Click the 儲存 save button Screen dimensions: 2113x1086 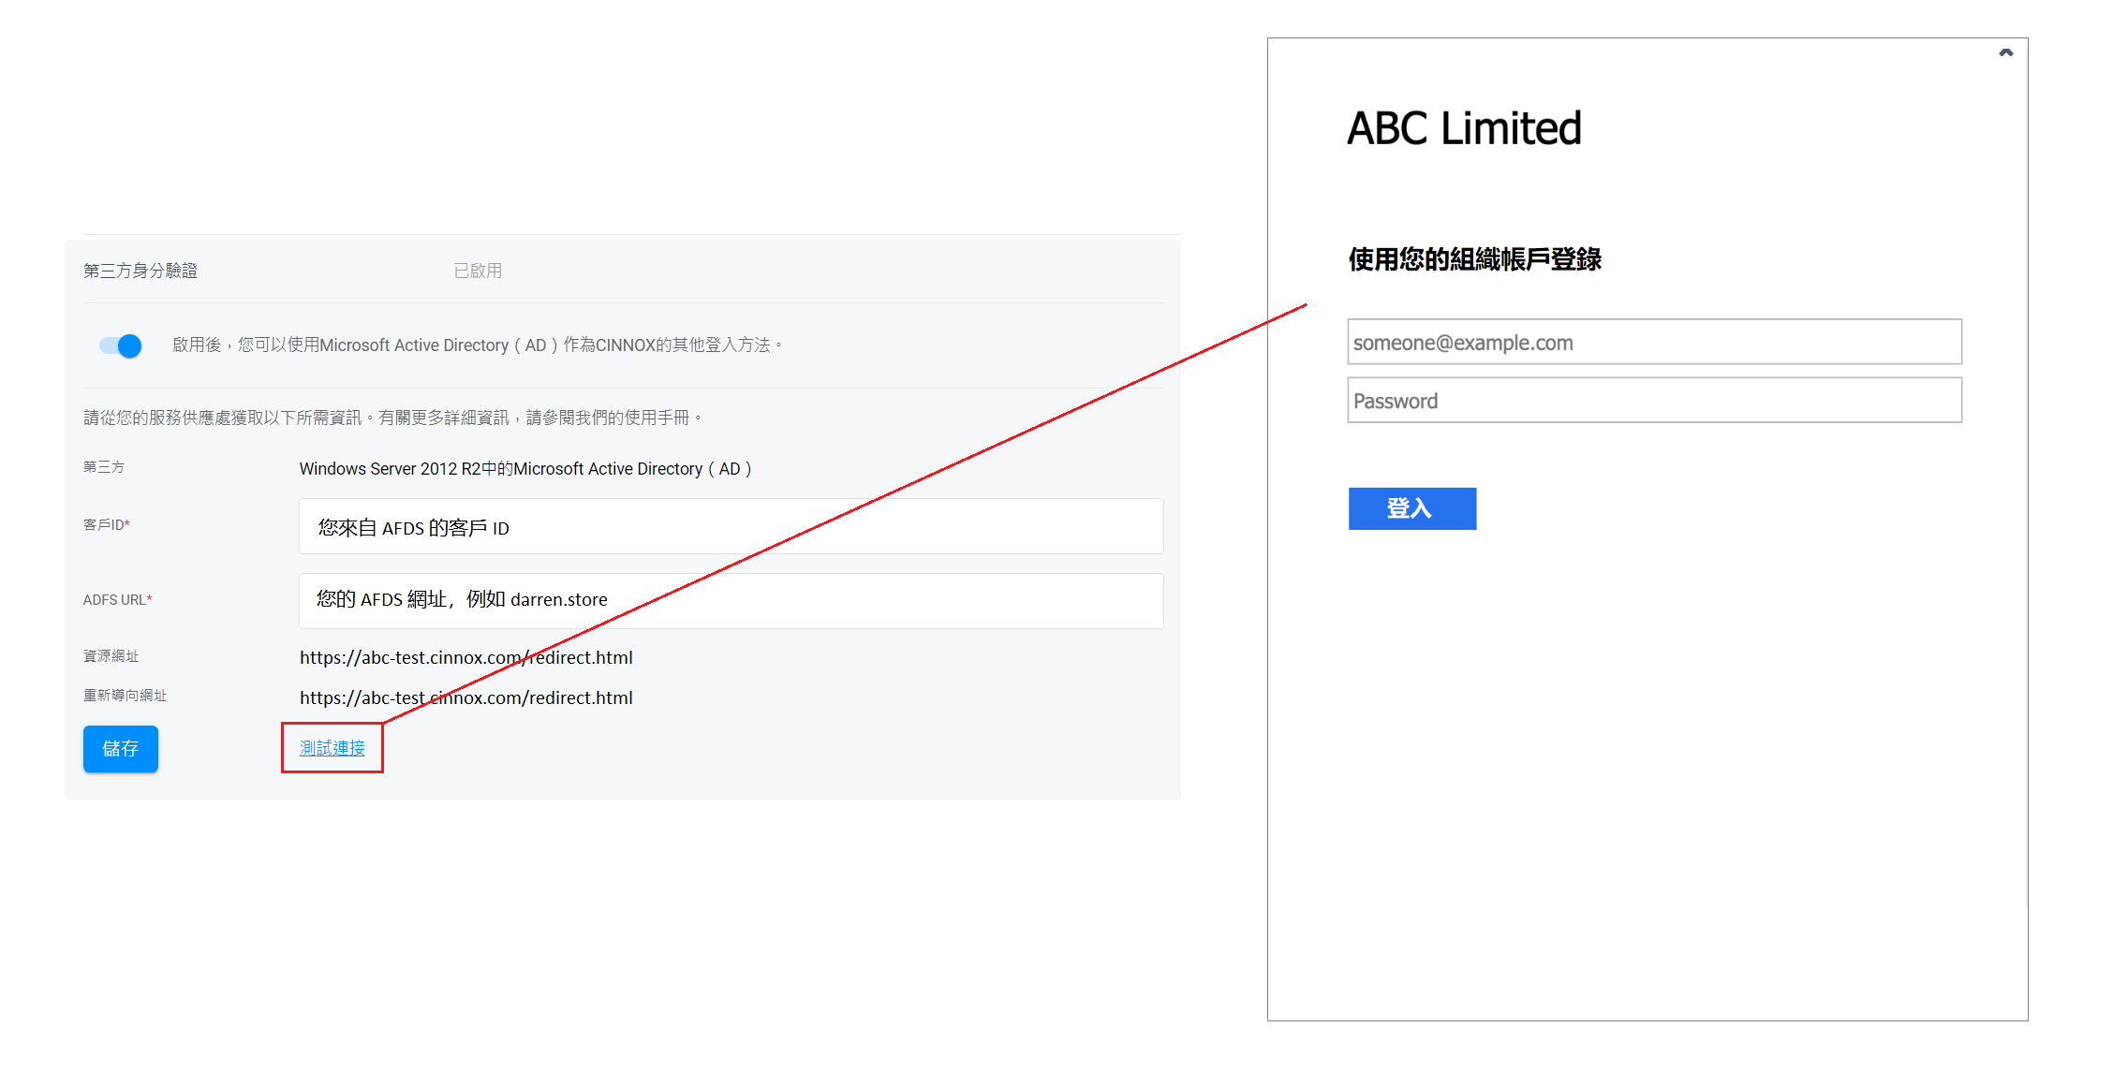pyautogui.click(x=121, y=749)
